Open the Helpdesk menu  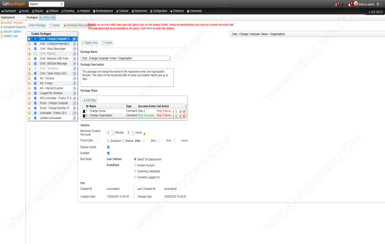[83, 11]
